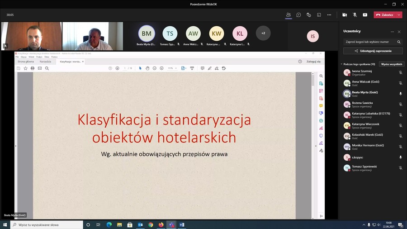Turn on the camera
The width and height of the screenshot is (407, 229).
(345, 15)
